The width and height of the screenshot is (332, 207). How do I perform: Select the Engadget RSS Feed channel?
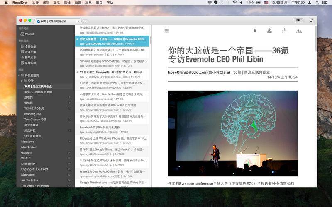(x=34, y=169)
